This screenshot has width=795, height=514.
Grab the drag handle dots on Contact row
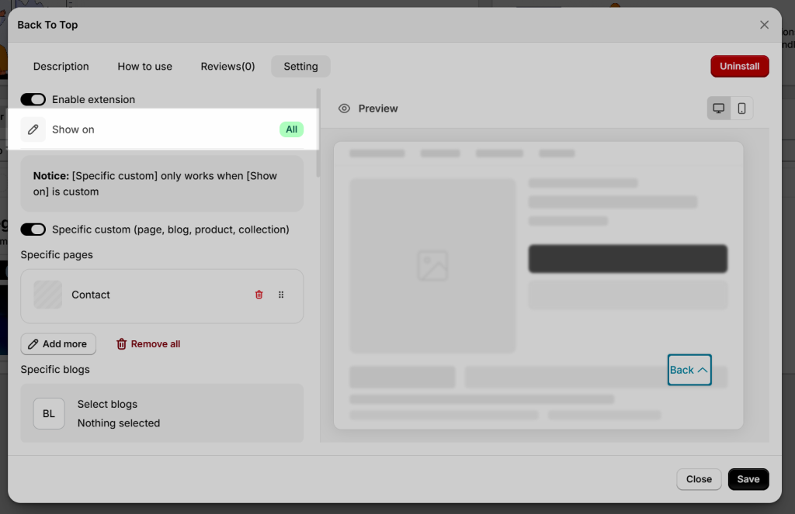(x=281, y=295)
